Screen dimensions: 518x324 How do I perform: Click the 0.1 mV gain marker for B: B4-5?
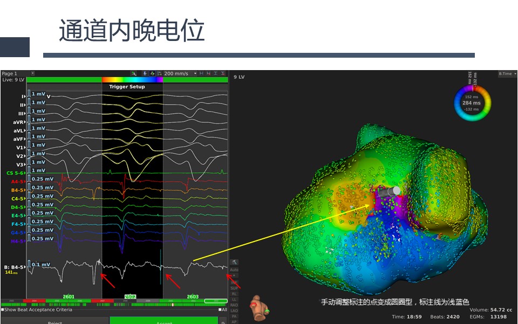coord(39,264)
